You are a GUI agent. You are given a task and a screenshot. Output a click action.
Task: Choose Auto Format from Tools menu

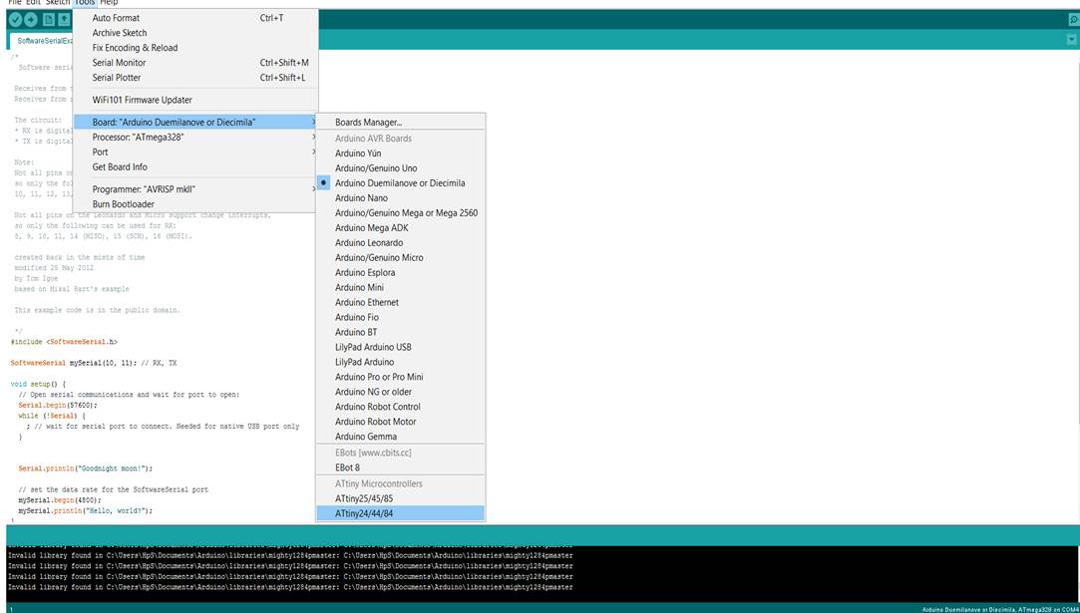pyautogui.click(x=194, y=18)
